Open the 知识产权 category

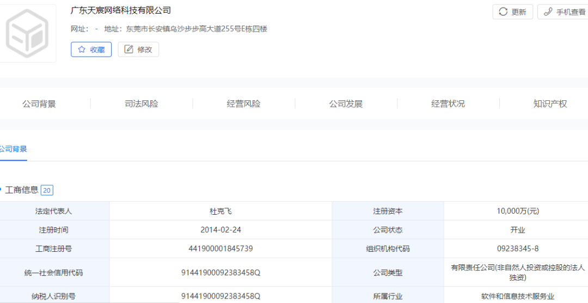(550, 104)
